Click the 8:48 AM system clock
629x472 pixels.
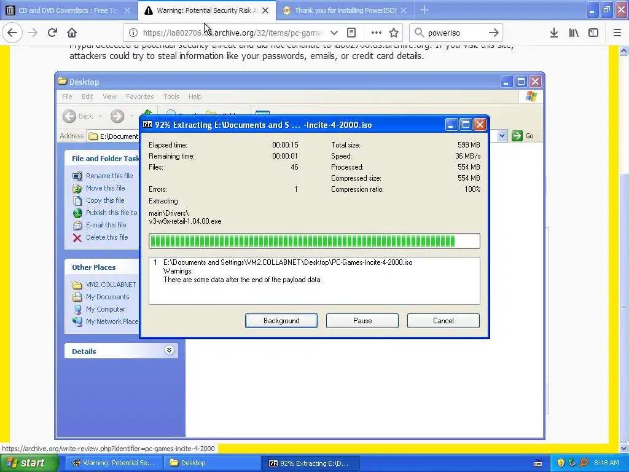pos(606,463)
